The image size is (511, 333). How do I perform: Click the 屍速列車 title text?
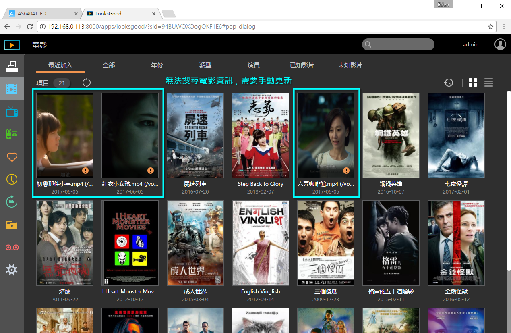tap(195, 184)
